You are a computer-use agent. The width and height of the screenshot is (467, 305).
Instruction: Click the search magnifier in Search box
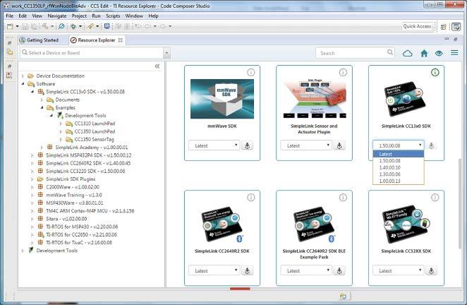[390, 52]
